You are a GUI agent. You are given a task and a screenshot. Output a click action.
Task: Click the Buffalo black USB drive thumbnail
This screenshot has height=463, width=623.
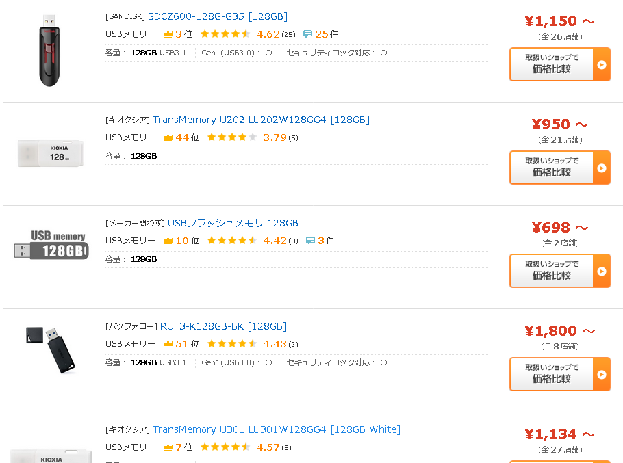click(51, 349)
